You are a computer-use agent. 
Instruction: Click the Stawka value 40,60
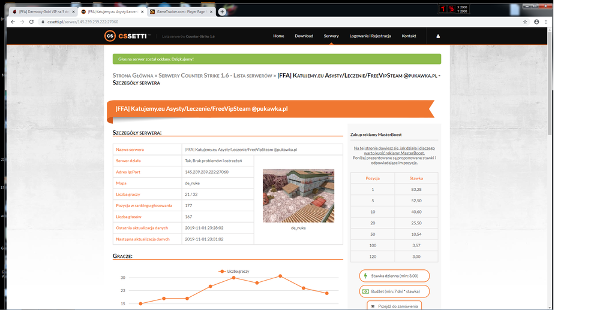[x=416, y=212]
